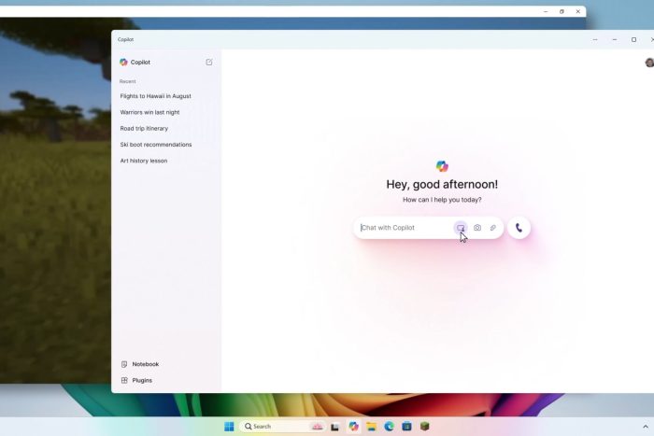The height and width of the screenshot is (436, 654).
Task: Click the Plugins grid icon in sidebar
Action: [124, 380]
